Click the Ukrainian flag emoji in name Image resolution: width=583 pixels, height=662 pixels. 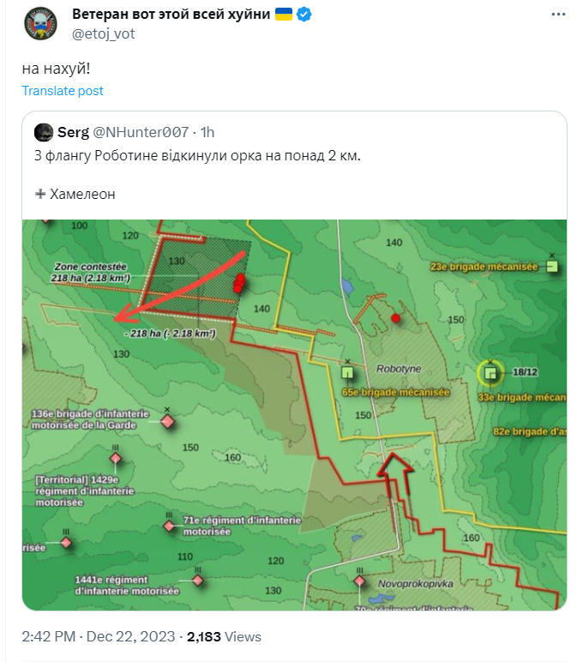284,15
